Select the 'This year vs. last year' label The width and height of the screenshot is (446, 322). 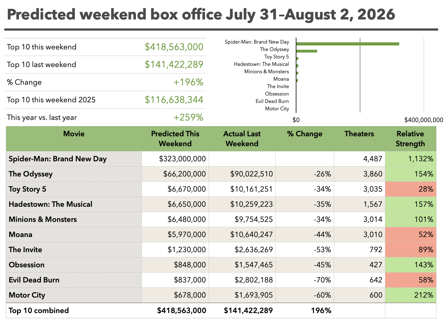tap(42, 117)
